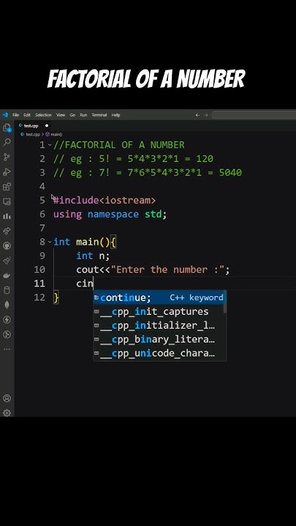Click the '#include<iostream>' line
Screen dimensions: 296x526
point(105,200)
